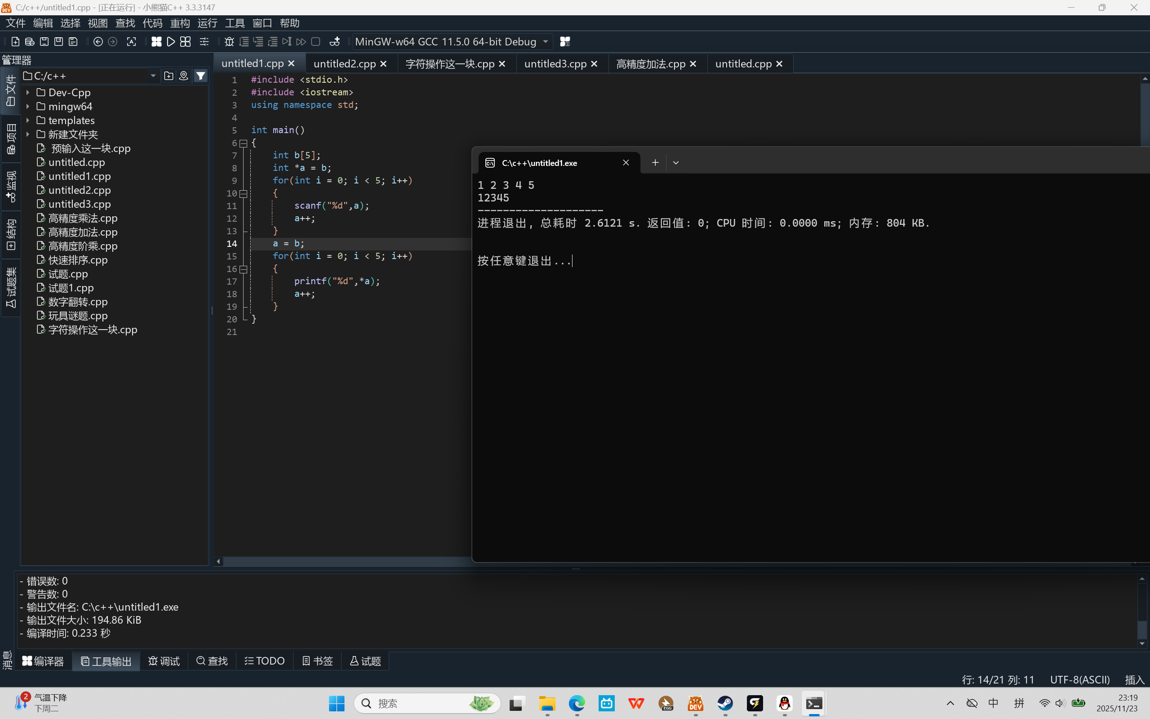Collapse the code fold at line 6
1150x719 pixels.
(243, 143)
